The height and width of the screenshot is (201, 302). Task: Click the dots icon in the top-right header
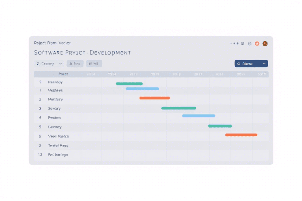click(234, 44)
